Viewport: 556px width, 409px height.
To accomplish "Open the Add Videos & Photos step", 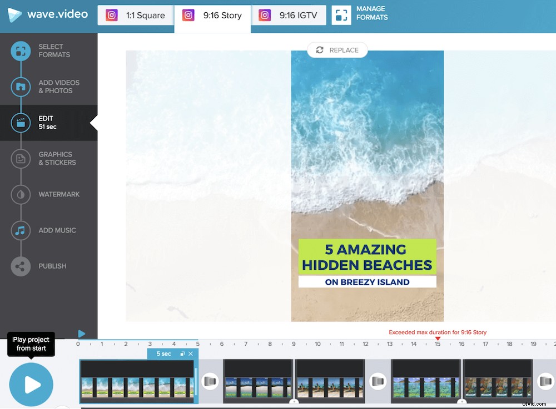I will [x=21, y=87].
